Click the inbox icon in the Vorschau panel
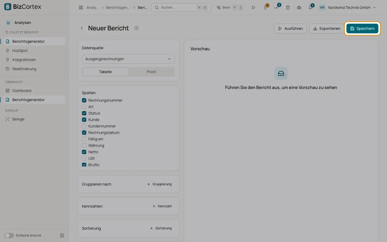Image resolution: width=387 pixels, height=242 pixels. 281,73
